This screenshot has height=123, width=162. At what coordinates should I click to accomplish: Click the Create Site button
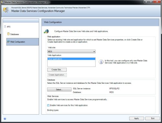(x=57, y=70)
